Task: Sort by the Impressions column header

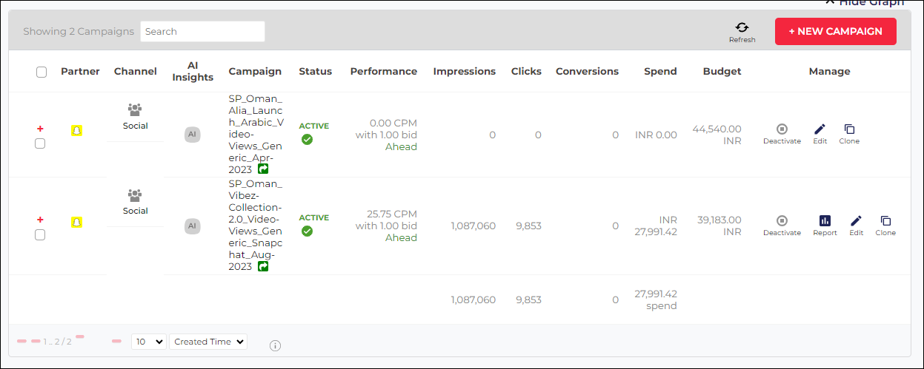Action: click(465, 72)
